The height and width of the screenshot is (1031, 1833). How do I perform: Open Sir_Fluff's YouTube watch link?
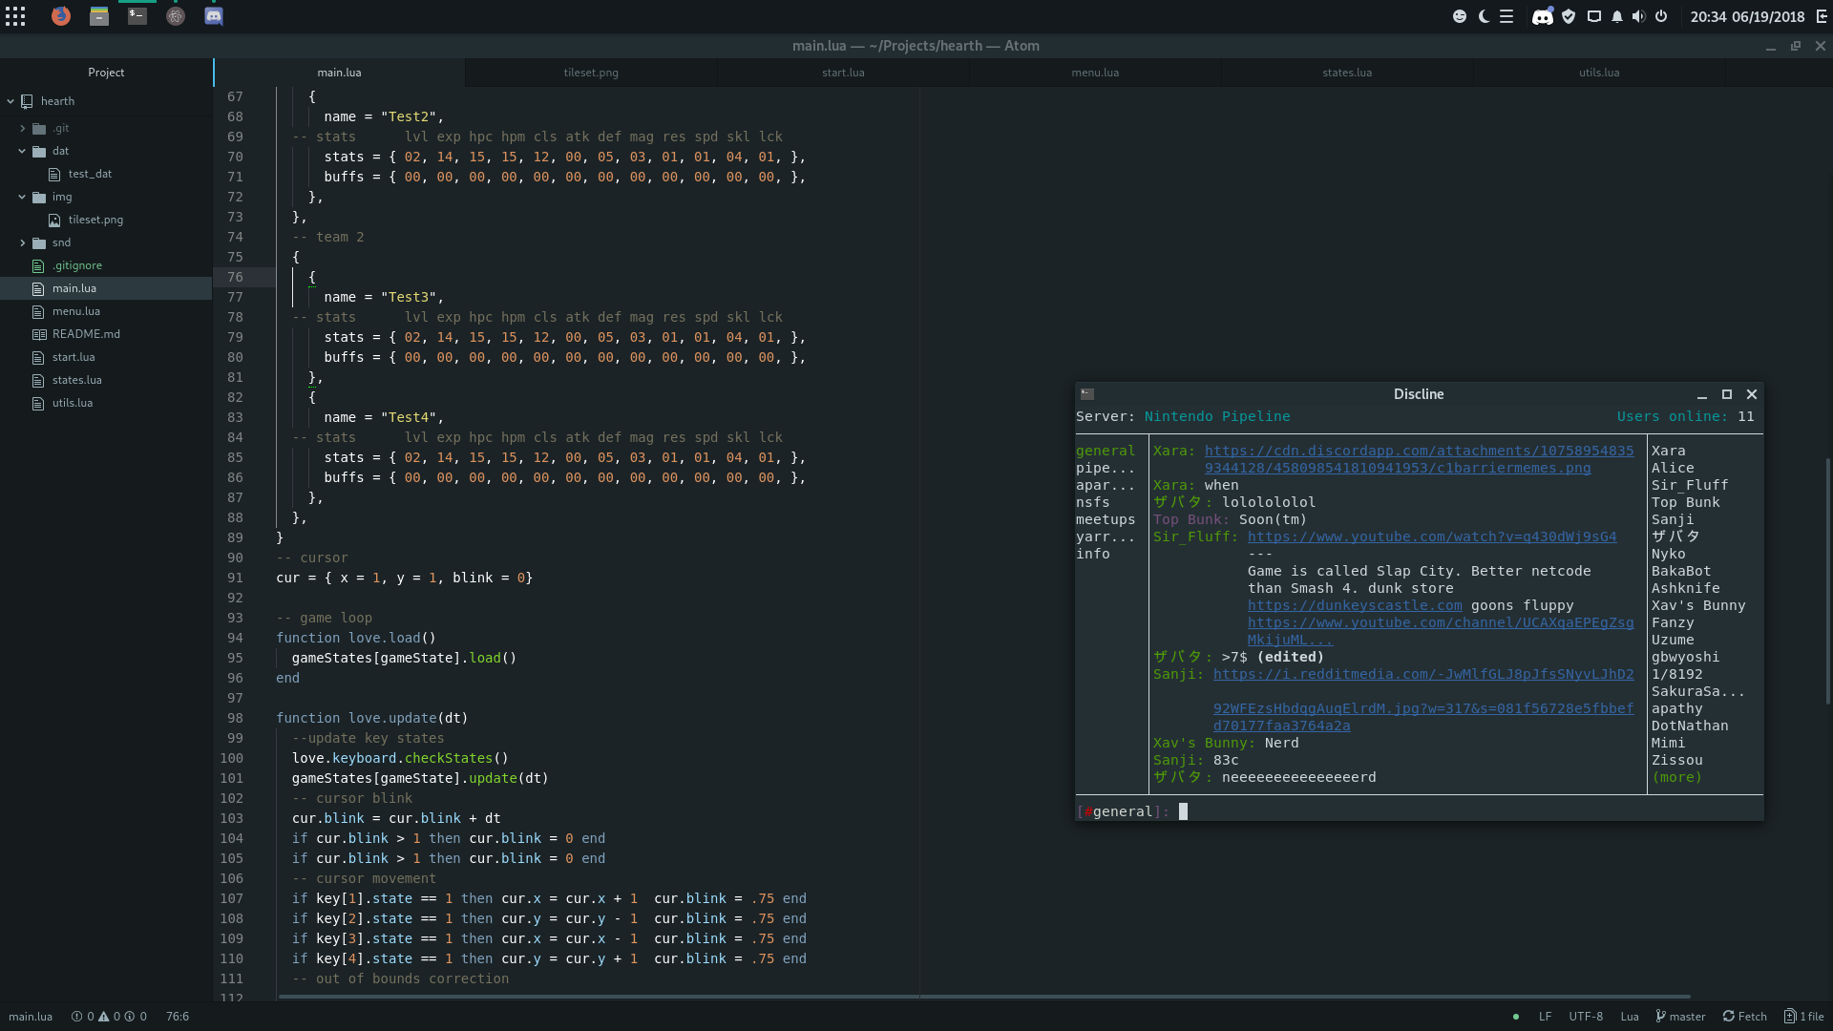(1432, 537)
